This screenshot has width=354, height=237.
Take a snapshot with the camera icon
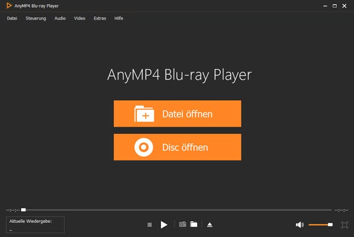tap(183, 224)
